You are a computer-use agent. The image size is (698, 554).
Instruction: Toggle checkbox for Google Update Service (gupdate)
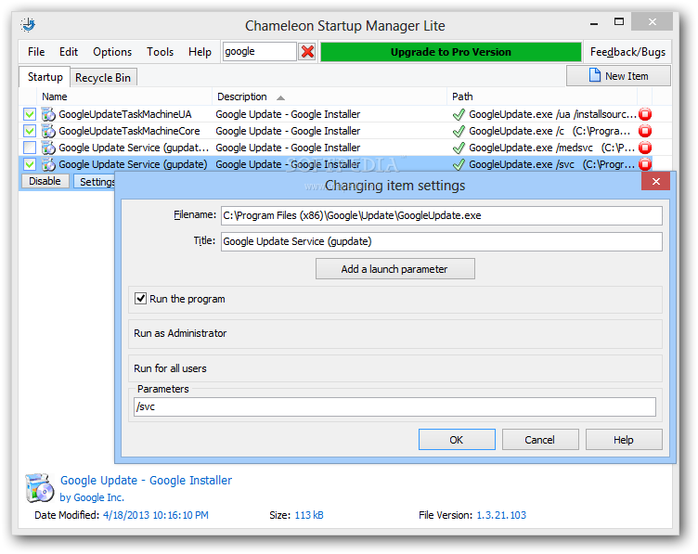pyautogui.click(x=30, y=164)
